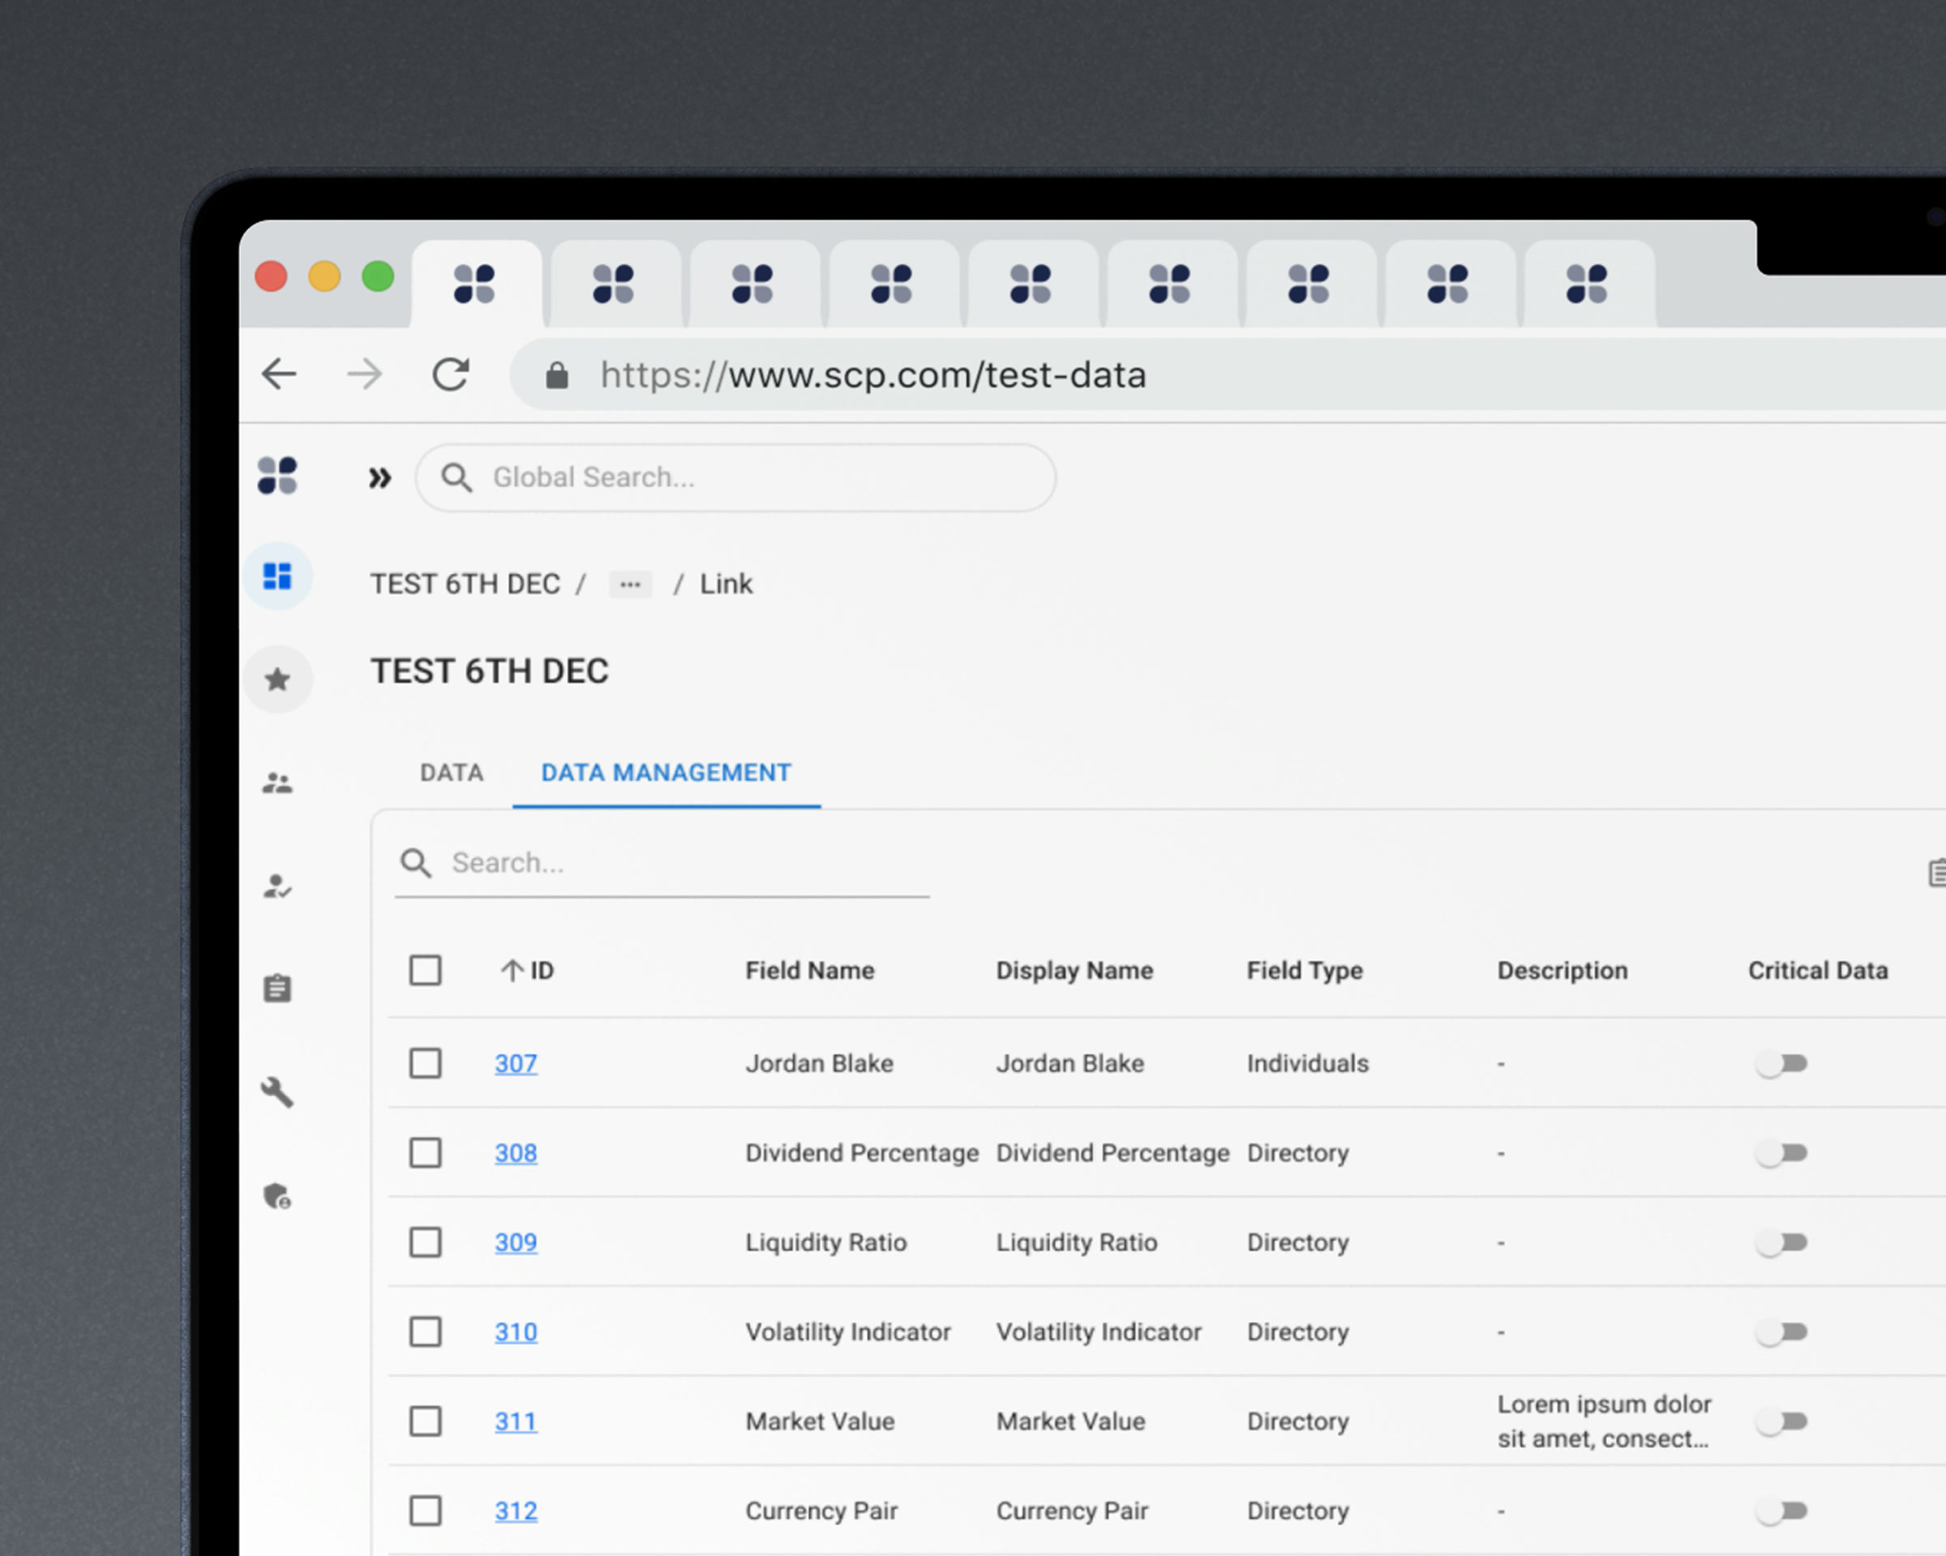Open the wrench tools sidebar icon
The height and width of the screenshot is (1556, 1946).
(277, 1092)
